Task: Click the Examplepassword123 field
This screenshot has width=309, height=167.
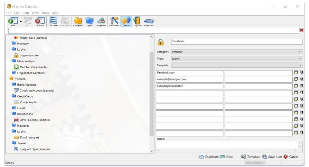Action: (x=189, y=86)
